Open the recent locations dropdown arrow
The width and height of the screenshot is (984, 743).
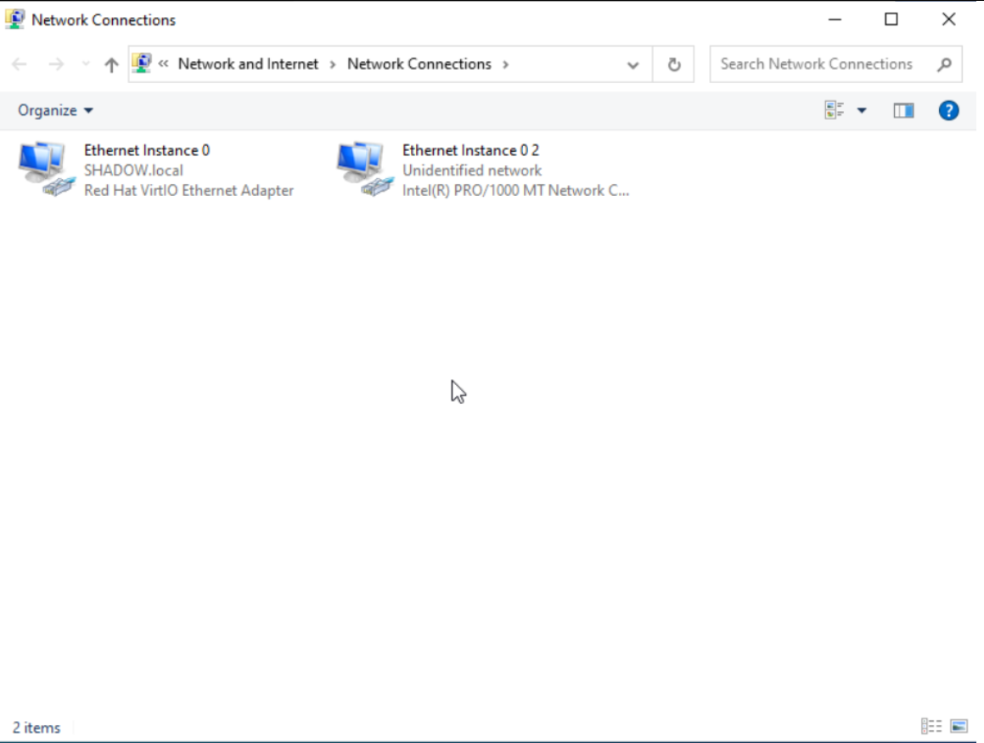coord(85,64)
